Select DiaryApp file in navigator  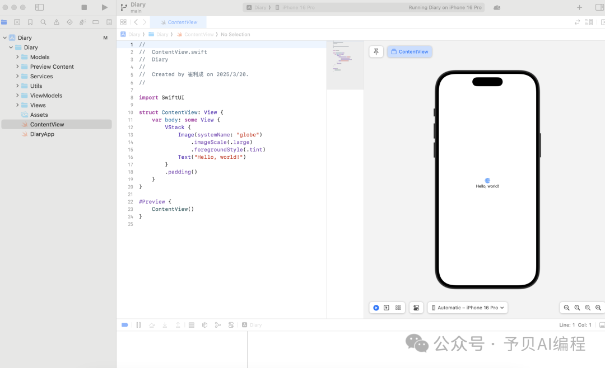point(42,134)
